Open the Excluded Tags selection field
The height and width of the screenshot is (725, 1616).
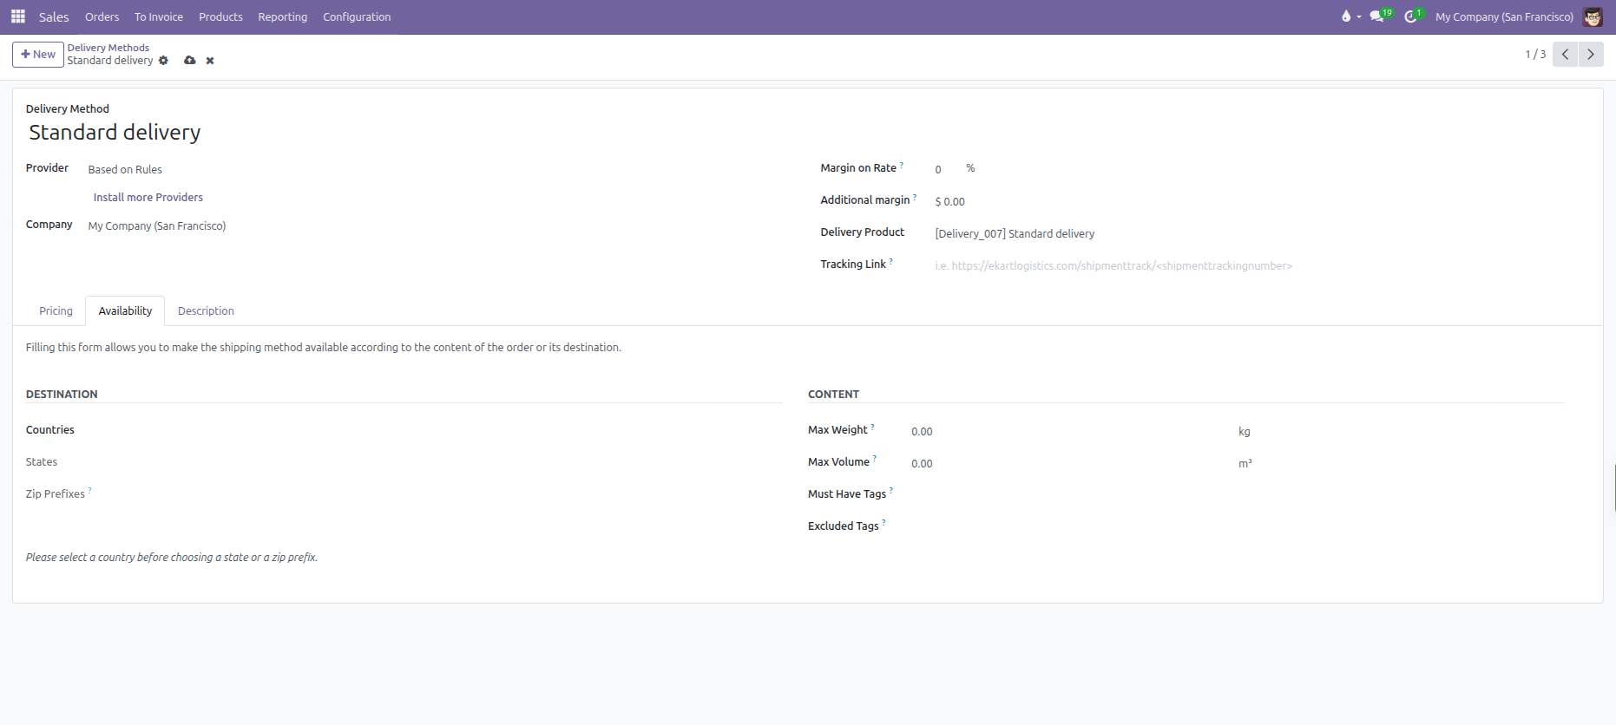[1237, 526]
